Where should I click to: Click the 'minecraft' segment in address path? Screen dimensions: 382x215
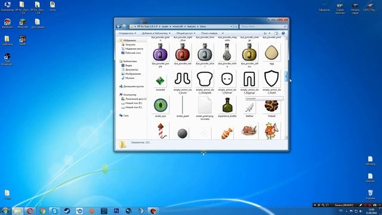(x=178, y=26)
